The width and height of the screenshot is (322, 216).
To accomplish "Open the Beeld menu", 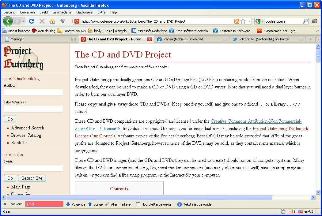I will [44, 12].
